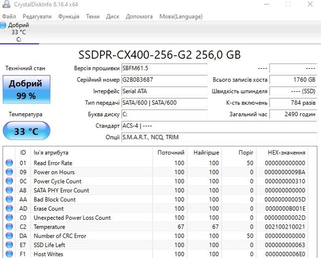Click the HEX-значення column header
The width and height of the screenshot is (321, 258).
(282, 152)
